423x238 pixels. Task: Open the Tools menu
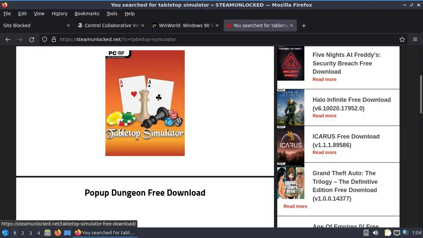click(112, 14)
